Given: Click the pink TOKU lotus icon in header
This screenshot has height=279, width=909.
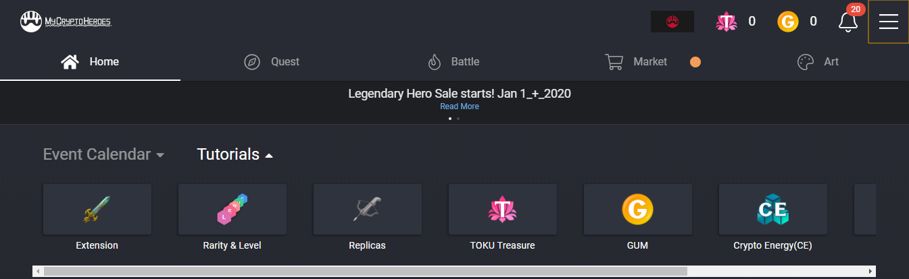Looking at the screenshot, I should tap(726, 22).
